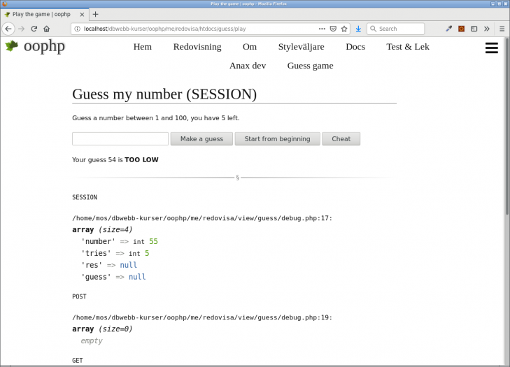Open the Anax dev menu item
Screen dimensions: 510x367
tap(248, 66)
